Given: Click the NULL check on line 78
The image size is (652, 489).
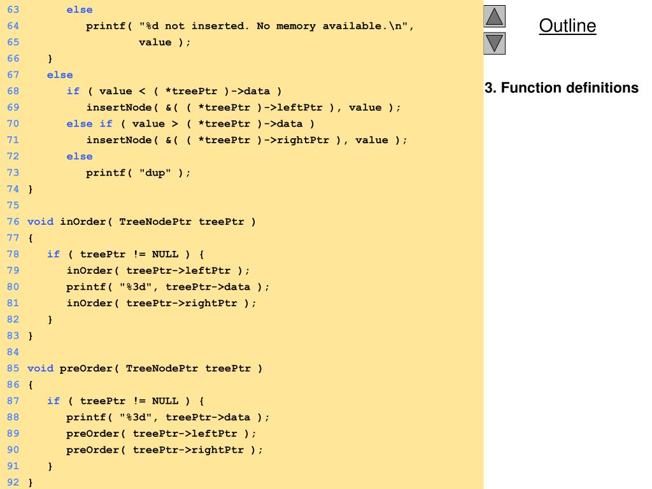Looking at the screenshot, I should pyautogui.click(x=129, y=255).
